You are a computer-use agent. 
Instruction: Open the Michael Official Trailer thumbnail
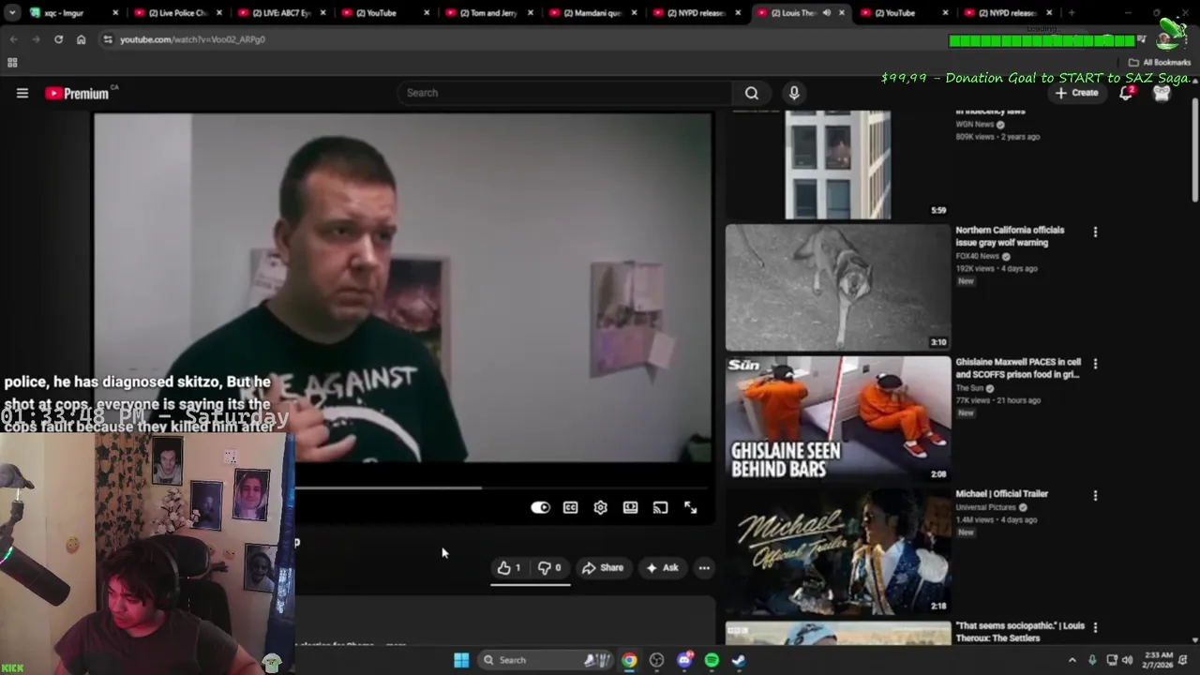(x=837, y=551)
